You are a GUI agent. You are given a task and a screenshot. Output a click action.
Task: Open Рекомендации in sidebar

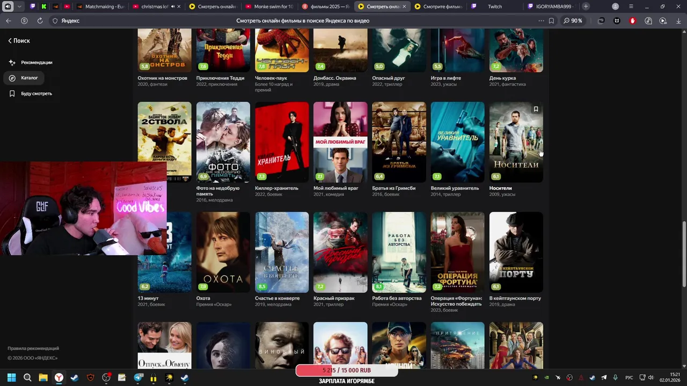(31, 62)
